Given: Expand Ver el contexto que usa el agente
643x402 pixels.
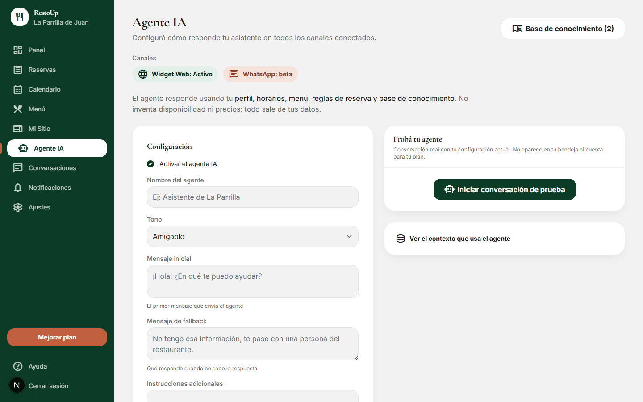Looking at the screenshot, I should point(505,239).
